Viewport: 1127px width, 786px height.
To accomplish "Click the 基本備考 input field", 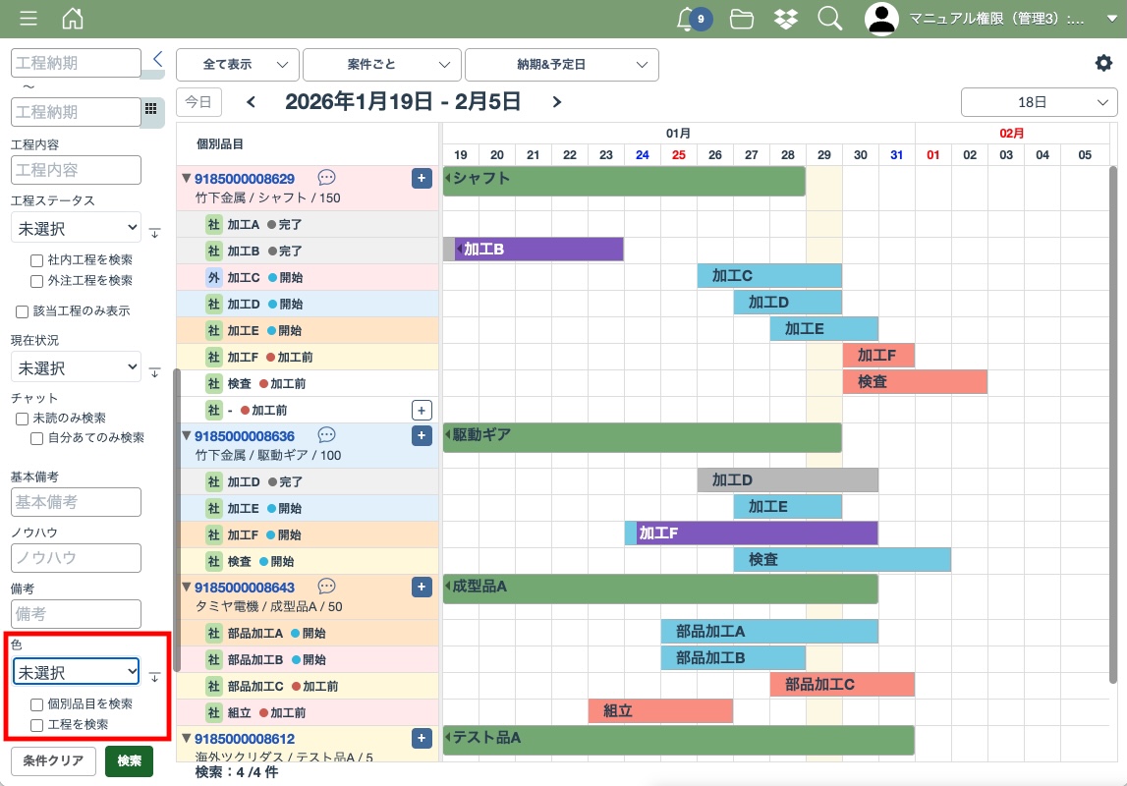I will [76, 502].
